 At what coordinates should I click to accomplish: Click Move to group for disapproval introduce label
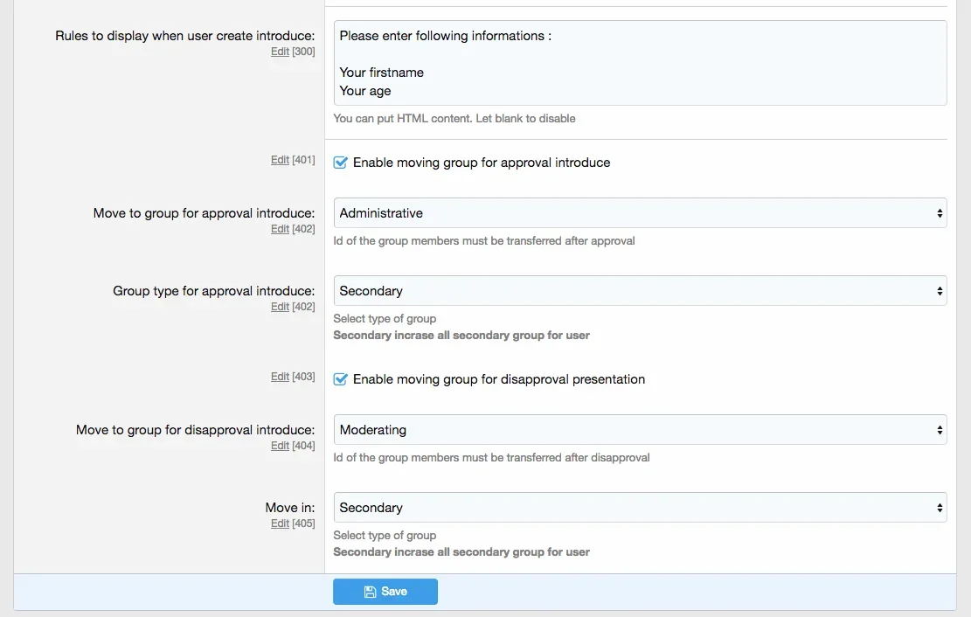[195, 430]
